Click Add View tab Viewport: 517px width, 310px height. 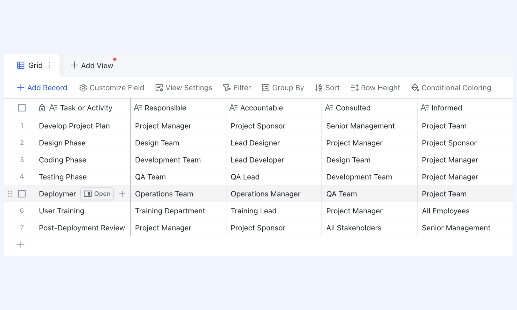coord(92,65)
